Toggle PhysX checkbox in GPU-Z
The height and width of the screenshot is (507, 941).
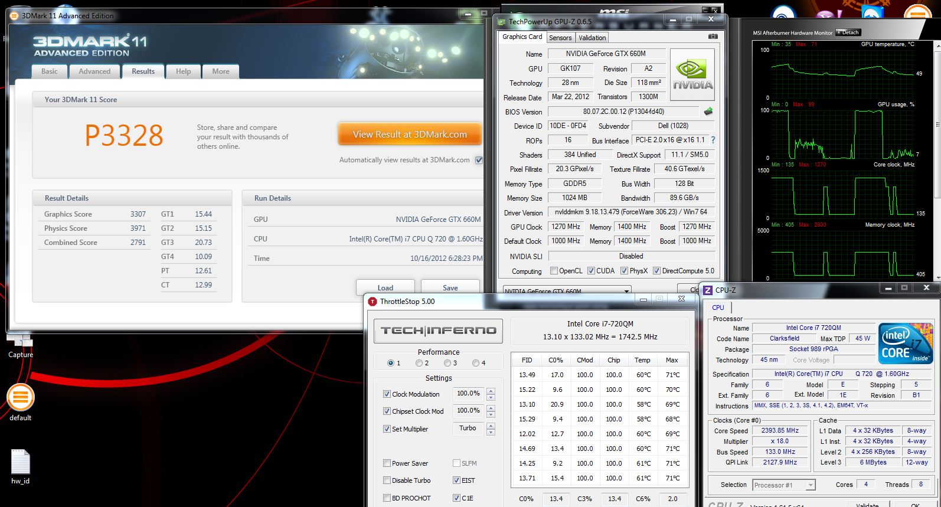(625, 270)
